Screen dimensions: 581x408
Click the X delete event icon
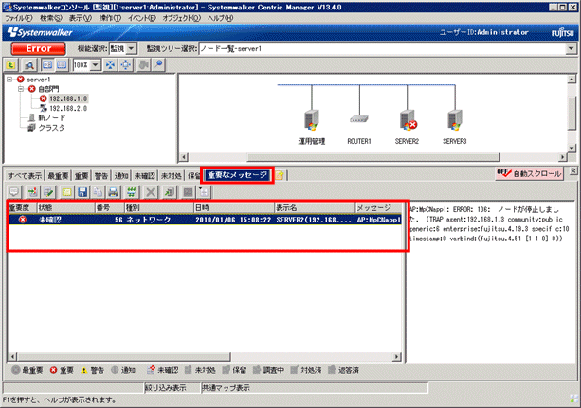(151, 192)
